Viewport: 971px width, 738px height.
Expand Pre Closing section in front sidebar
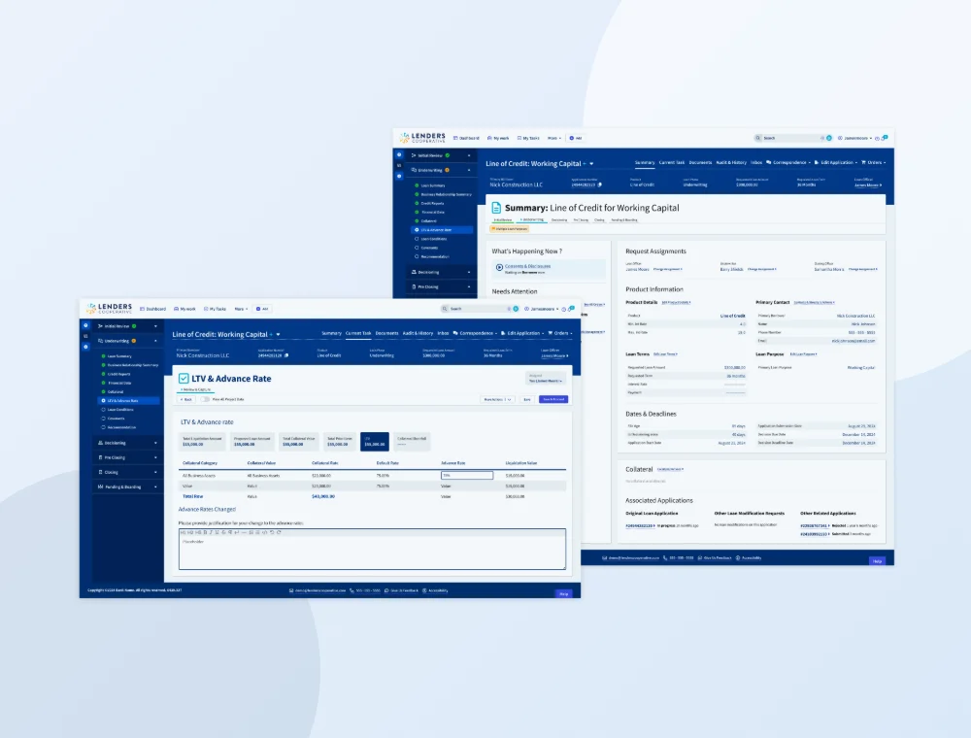tap(127, 457)
